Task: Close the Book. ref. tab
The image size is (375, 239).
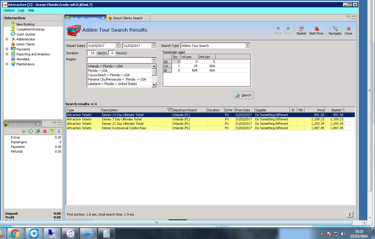Action: pos(103,18)
